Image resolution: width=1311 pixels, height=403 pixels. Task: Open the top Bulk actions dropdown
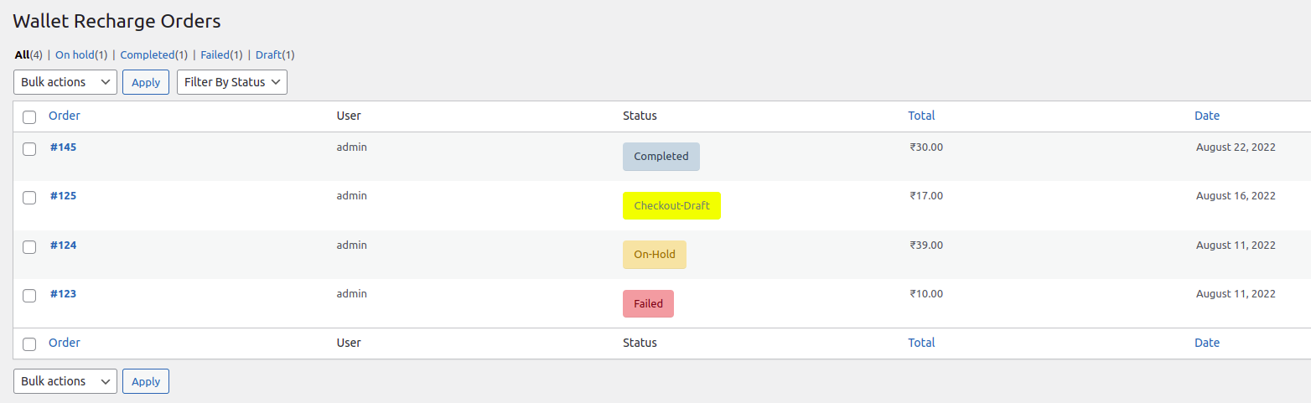pos(65,82)
